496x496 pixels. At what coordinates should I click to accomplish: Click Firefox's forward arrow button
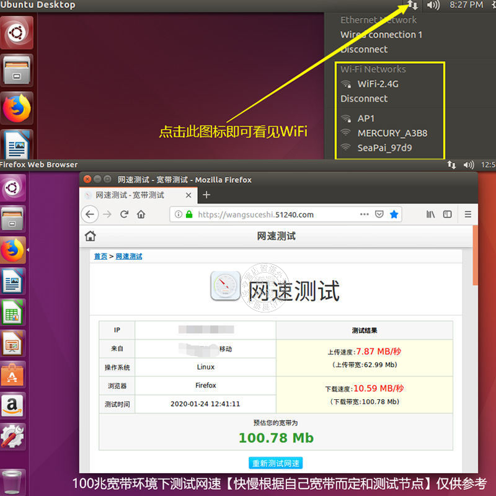click(107, 215)
